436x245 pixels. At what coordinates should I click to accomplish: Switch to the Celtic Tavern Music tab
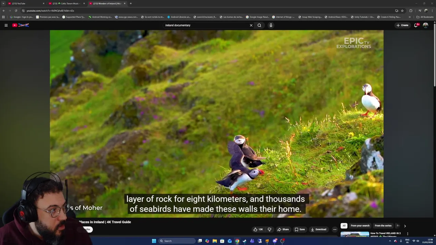[x=65, y=3]
